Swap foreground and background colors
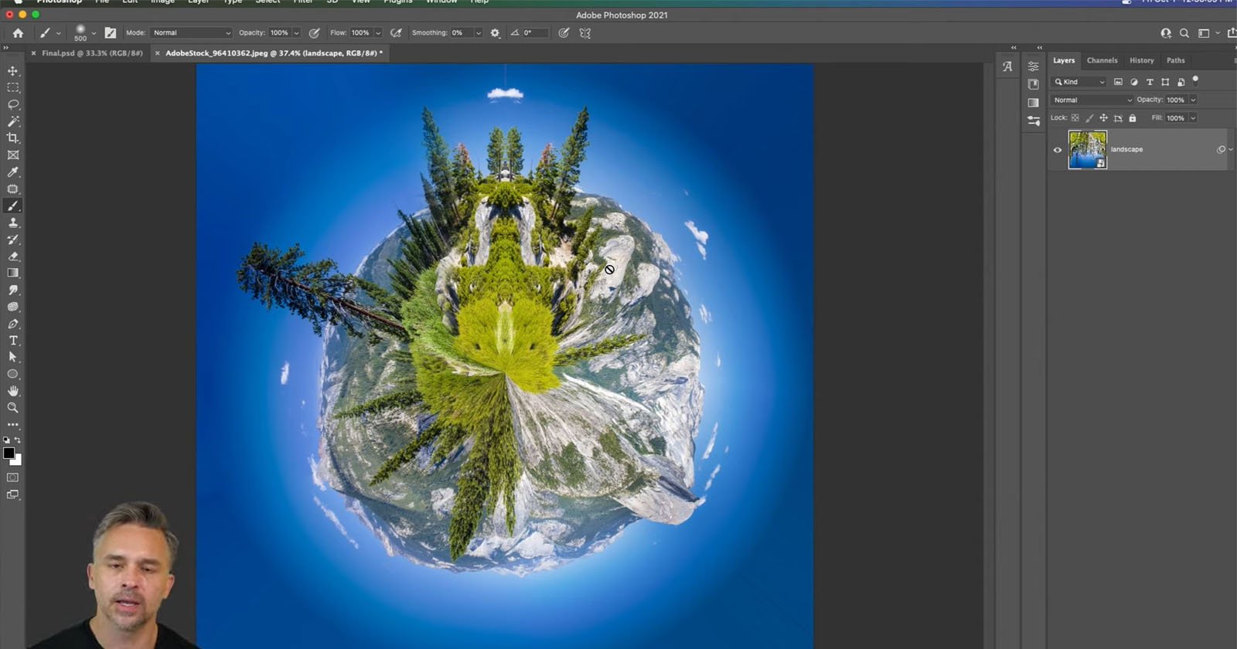Screen dimensions: 1237x649 (18, 440)
